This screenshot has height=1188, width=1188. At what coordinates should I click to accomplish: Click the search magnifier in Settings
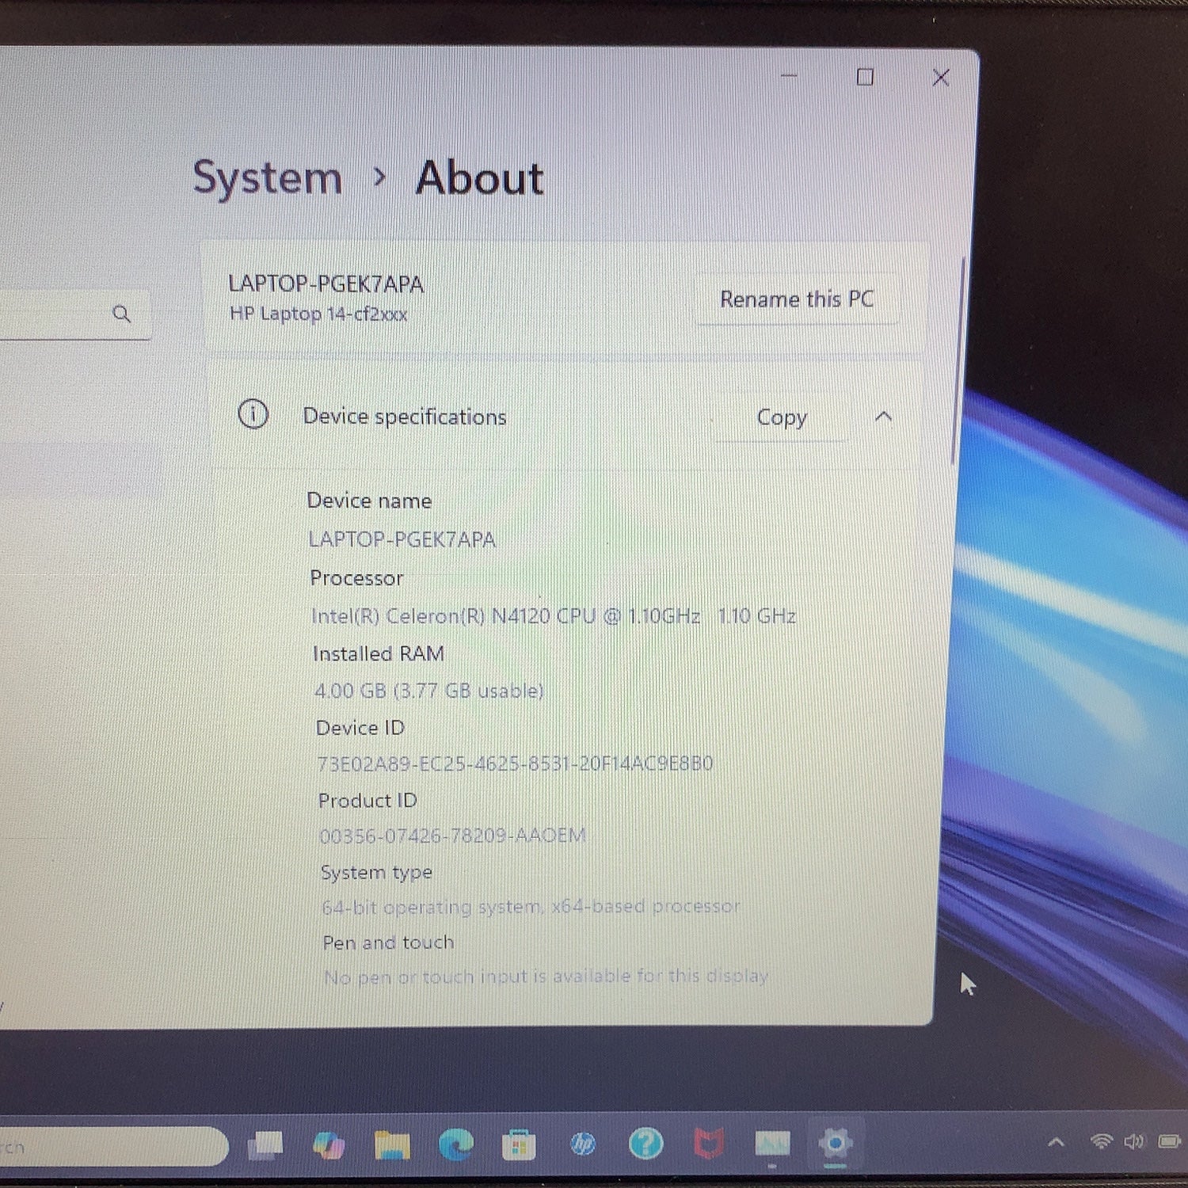[121, 314]
